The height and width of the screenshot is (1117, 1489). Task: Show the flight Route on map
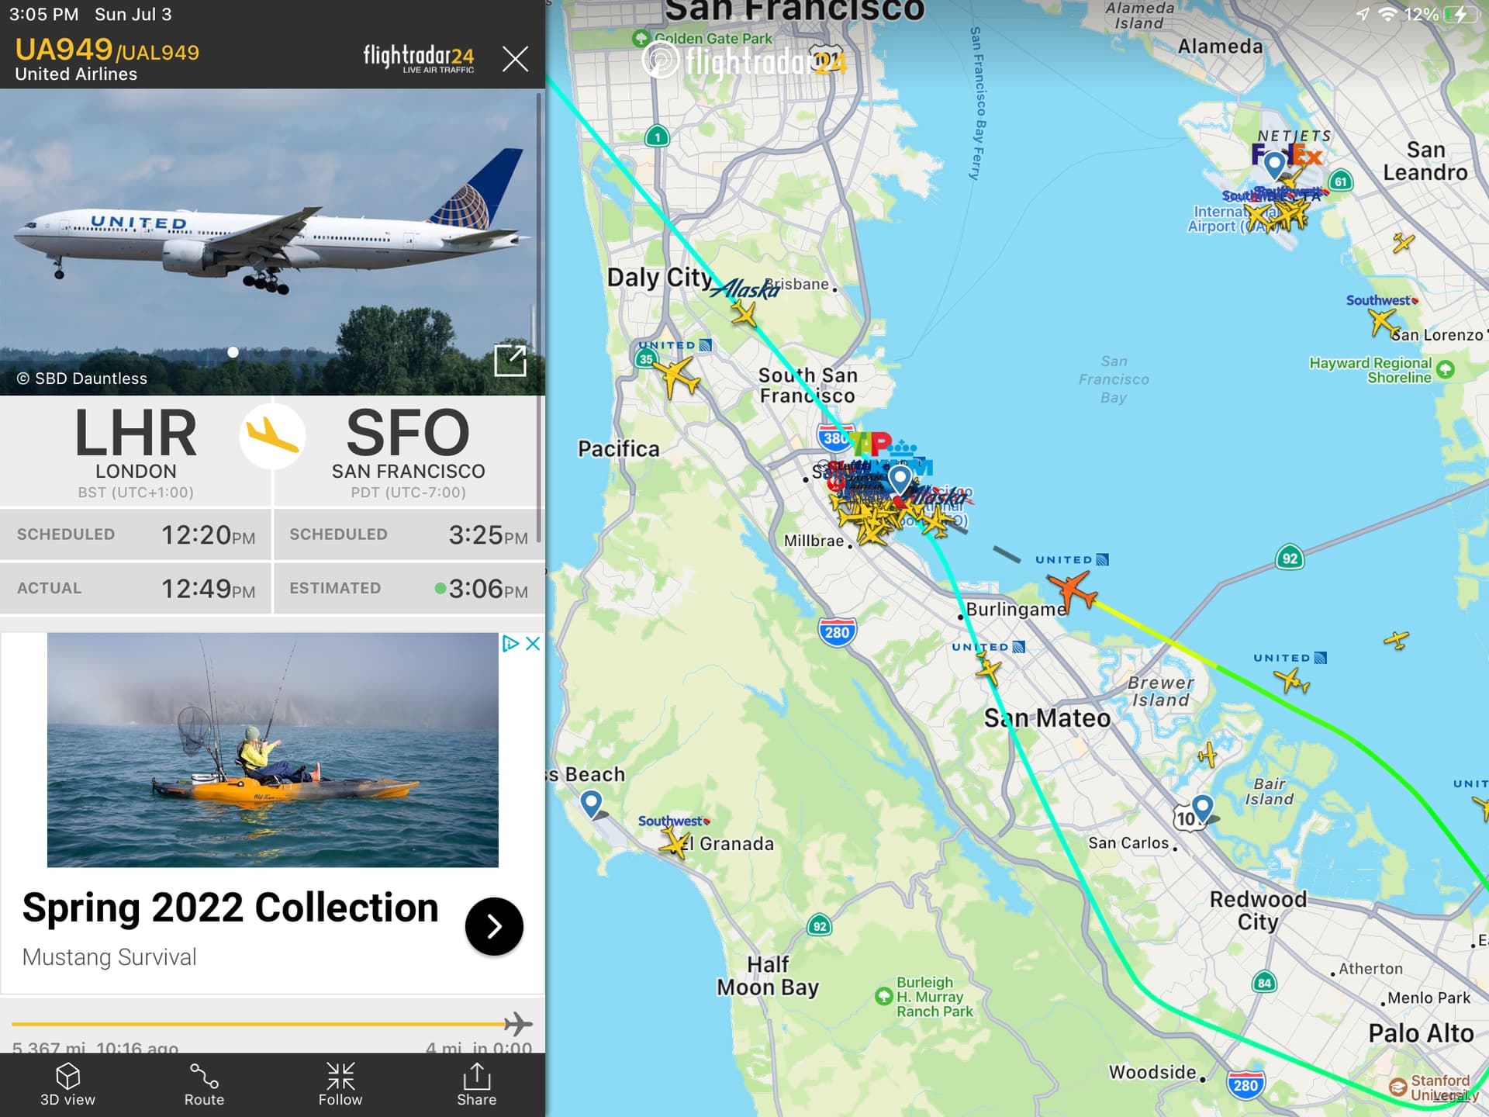[204, 1084]
